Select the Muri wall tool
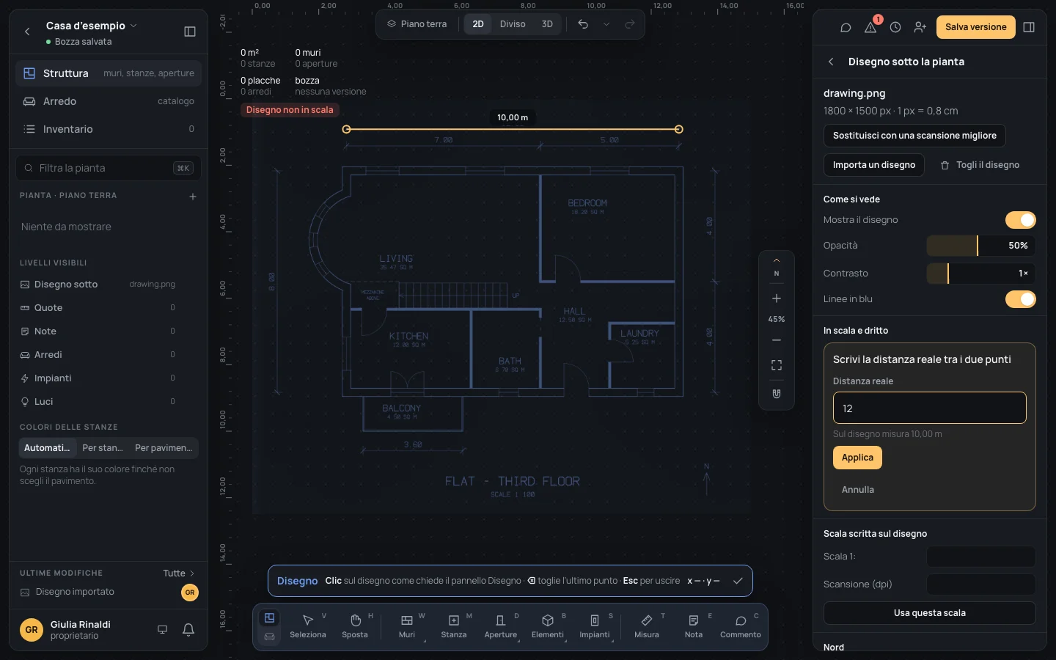The image size is (1056, 660). pos(407,626)
